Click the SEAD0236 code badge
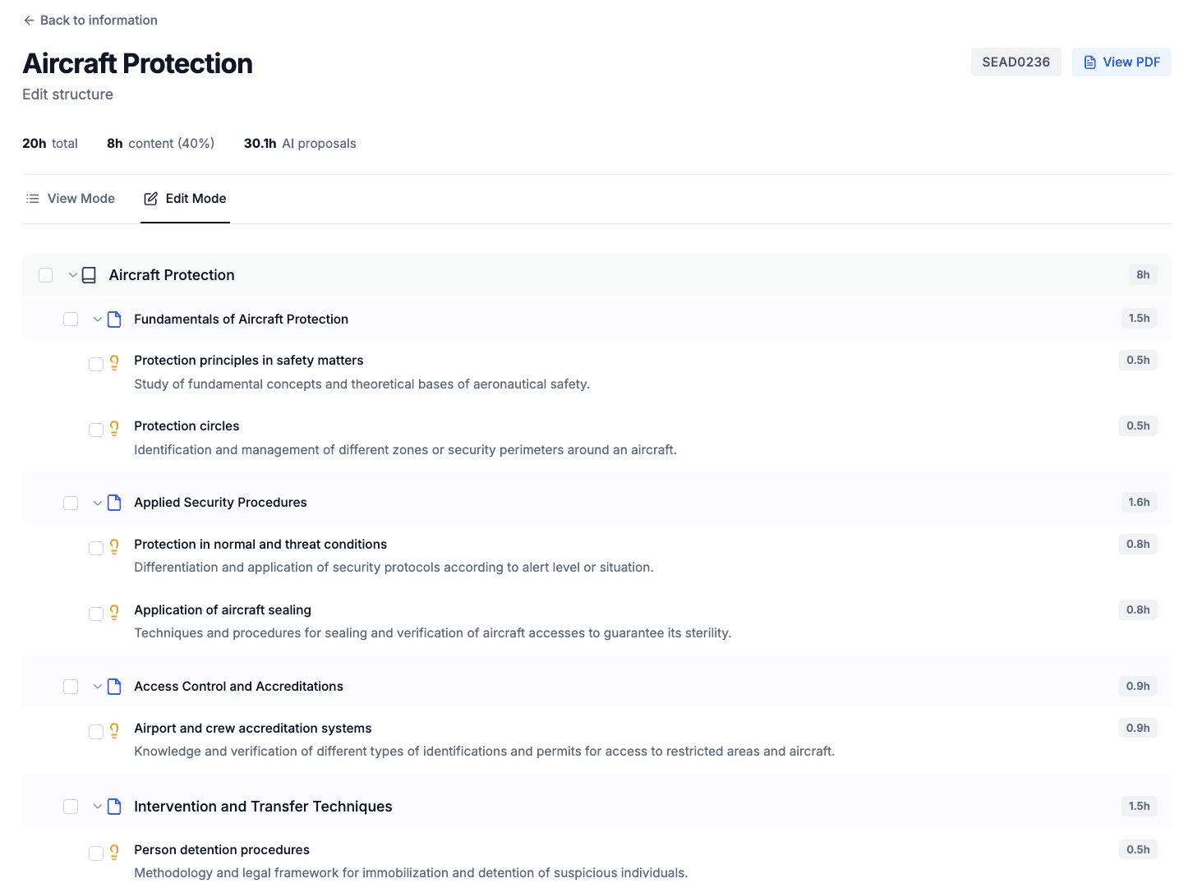This screenshot has width=1202, height=892. pos(1015,62)
